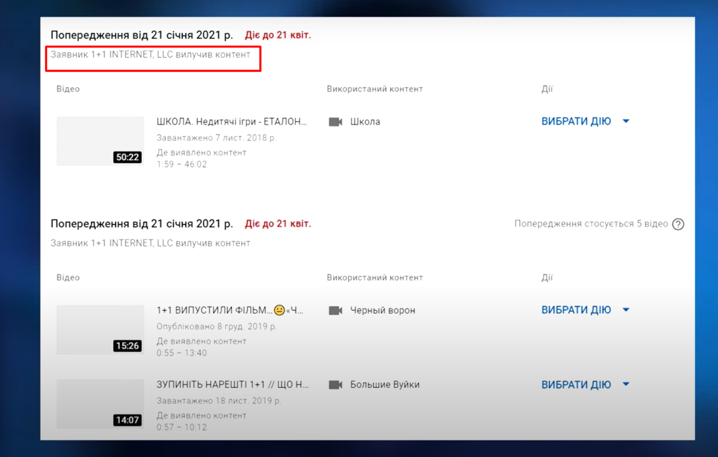Click the text 'Попередження стосується 5 відео'
718x457 pixels.
tap(591, 224)
